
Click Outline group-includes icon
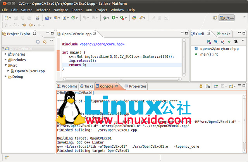(x=236, y=42)
